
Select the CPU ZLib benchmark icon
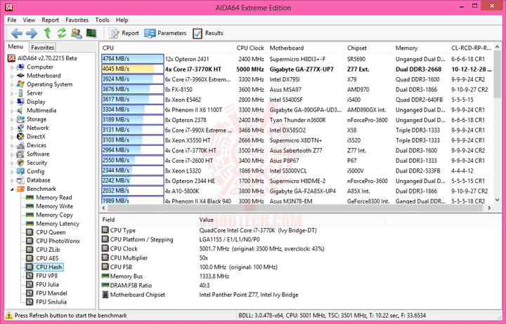[30, 250]
